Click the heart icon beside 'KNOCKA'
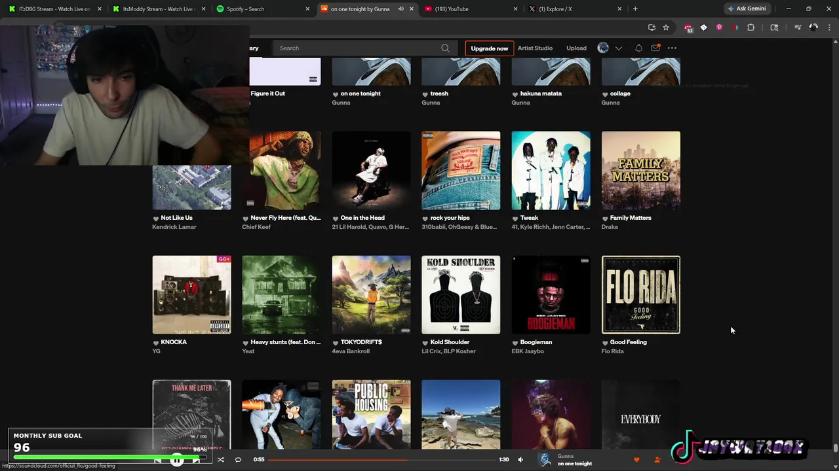This screenshot has height=471, width=839. coord(156,343)
